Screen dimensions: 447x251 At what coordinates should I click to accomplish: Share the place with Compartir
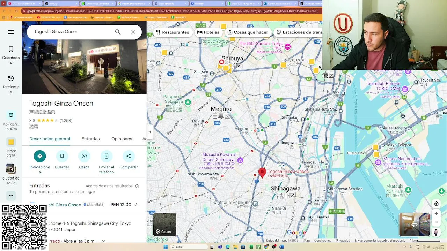click(129, 156)
